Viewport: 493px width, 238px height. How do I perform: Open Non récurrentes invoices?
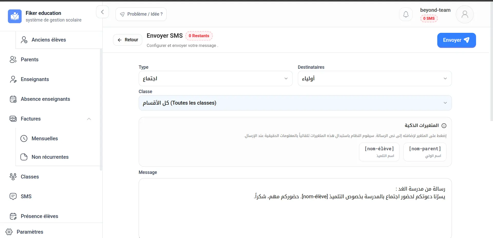click(x=50, y=157)
